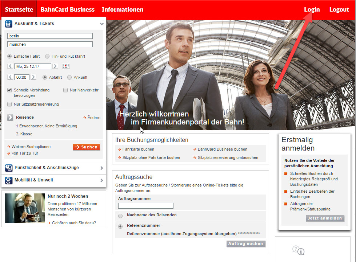Open the calendar date picker icon
Image resolution: width=356 pixels, height=262 pixels.
point(66,66)
